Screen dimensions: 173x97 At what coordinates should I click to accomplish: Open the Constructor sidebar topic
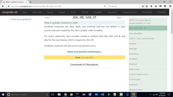(x=148, y=79)
